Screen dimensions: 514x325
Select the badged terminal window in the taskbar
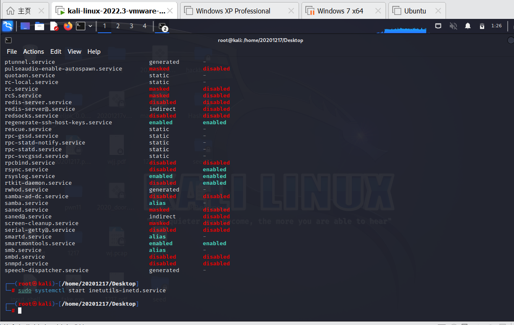click(x=162, y=26)
